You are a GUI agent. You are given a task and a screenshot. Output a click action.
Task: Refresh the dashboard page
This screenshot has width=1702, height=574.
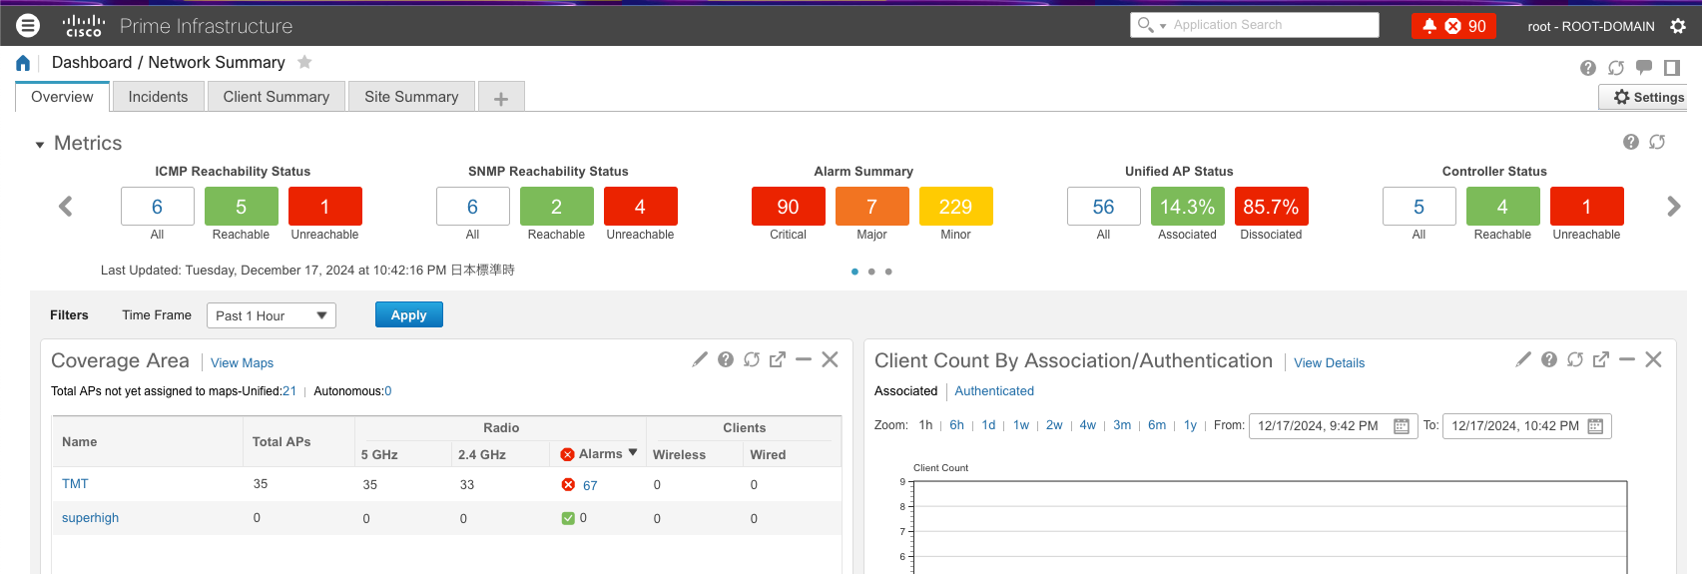tap(1616, 68)
